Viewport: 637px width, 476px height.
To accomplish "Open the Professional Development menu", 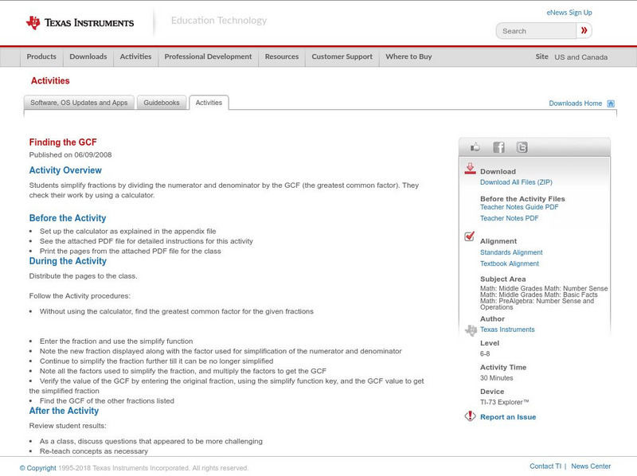I will (x=208, y=57).
